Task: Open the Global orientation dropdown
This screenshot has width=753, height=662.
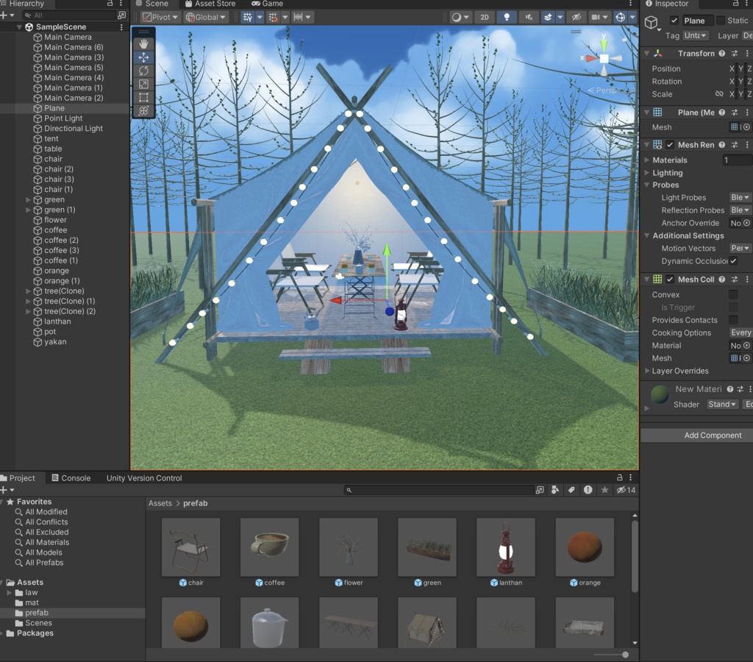Action: point(206,17)
